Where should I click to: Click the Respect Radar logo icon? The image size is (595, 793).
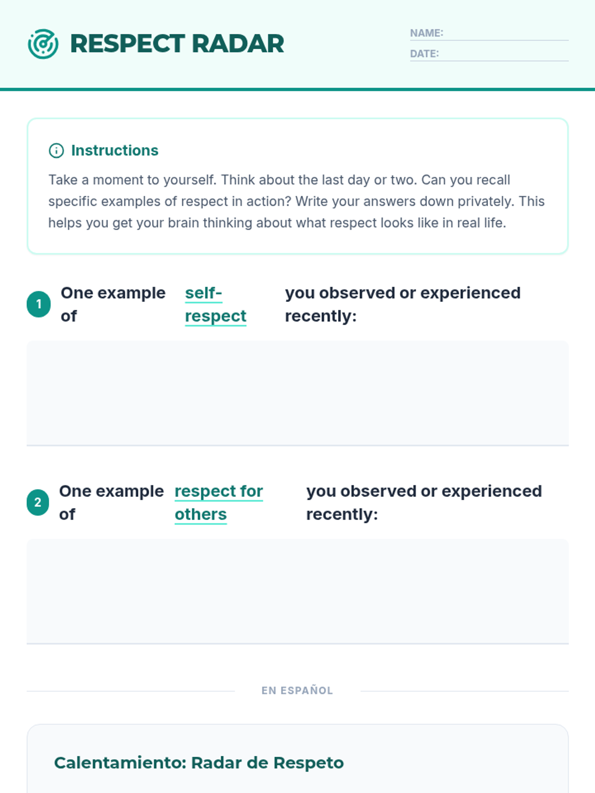point(43,44)
